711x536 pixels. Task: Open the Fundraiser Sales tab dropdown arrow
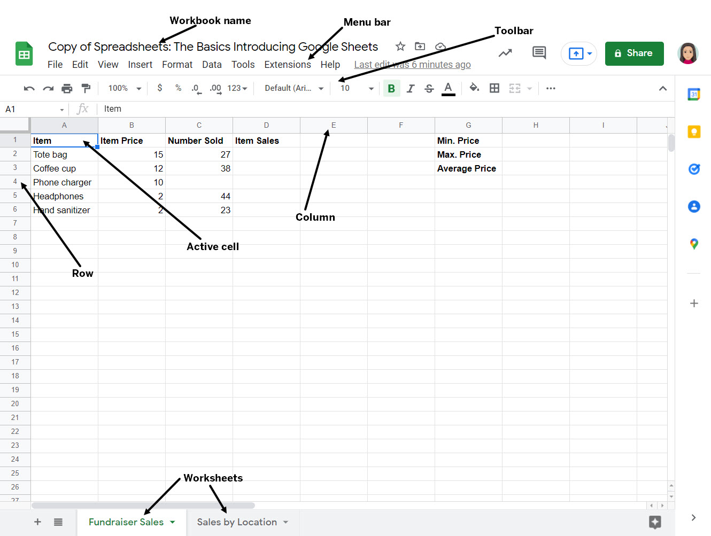[172, 522]
